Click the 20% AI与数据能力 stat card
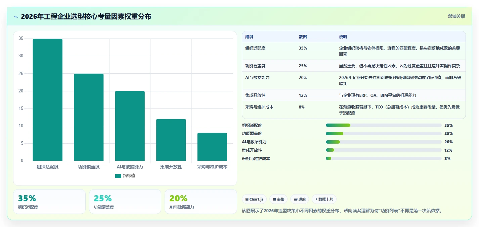479x227 pixels. 201,202
